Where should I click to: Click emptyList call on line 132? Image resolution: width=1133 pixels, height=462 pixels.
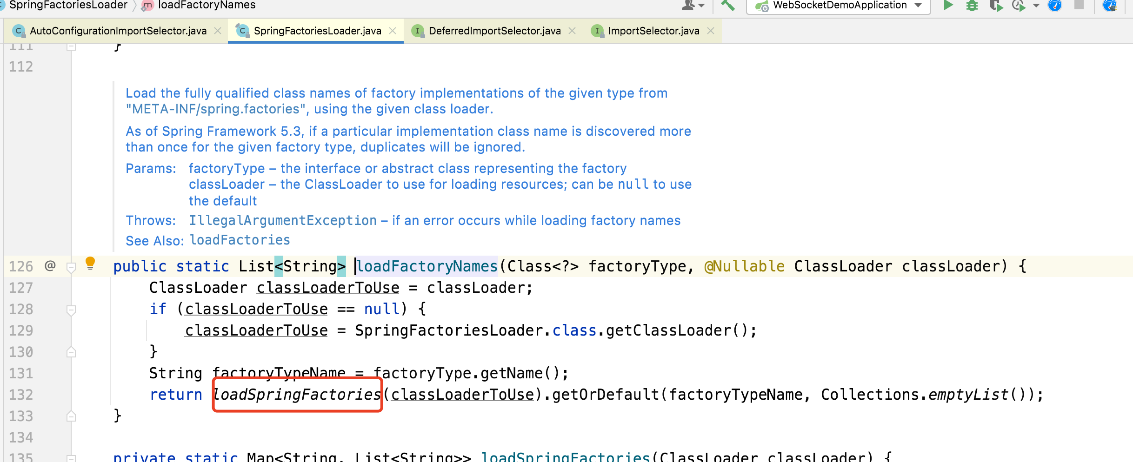pyautogui.click(x=968, y=395)
